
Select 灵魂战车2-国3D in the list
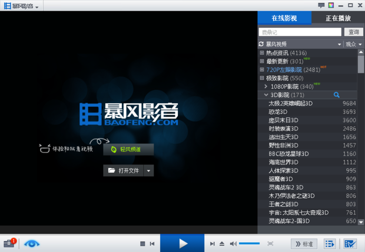[x=307, y=221]
